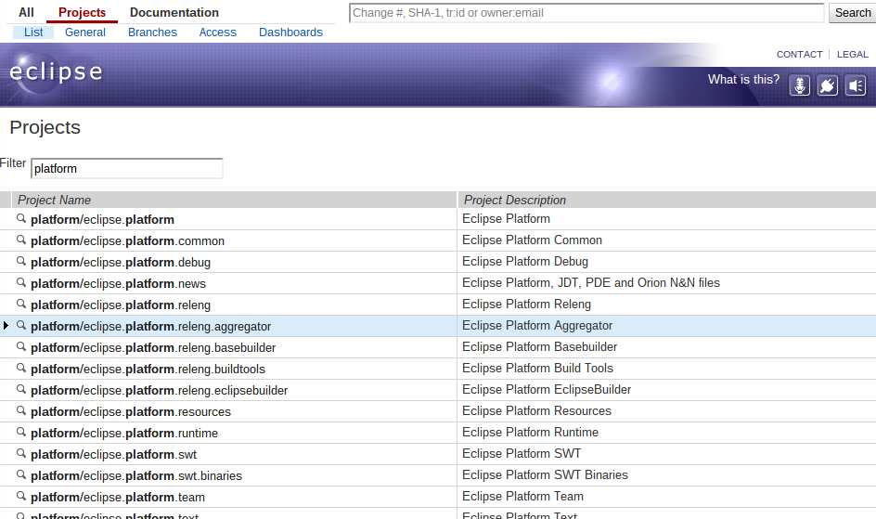Open project platform/eclipse.platform

(x=102, y=219)
